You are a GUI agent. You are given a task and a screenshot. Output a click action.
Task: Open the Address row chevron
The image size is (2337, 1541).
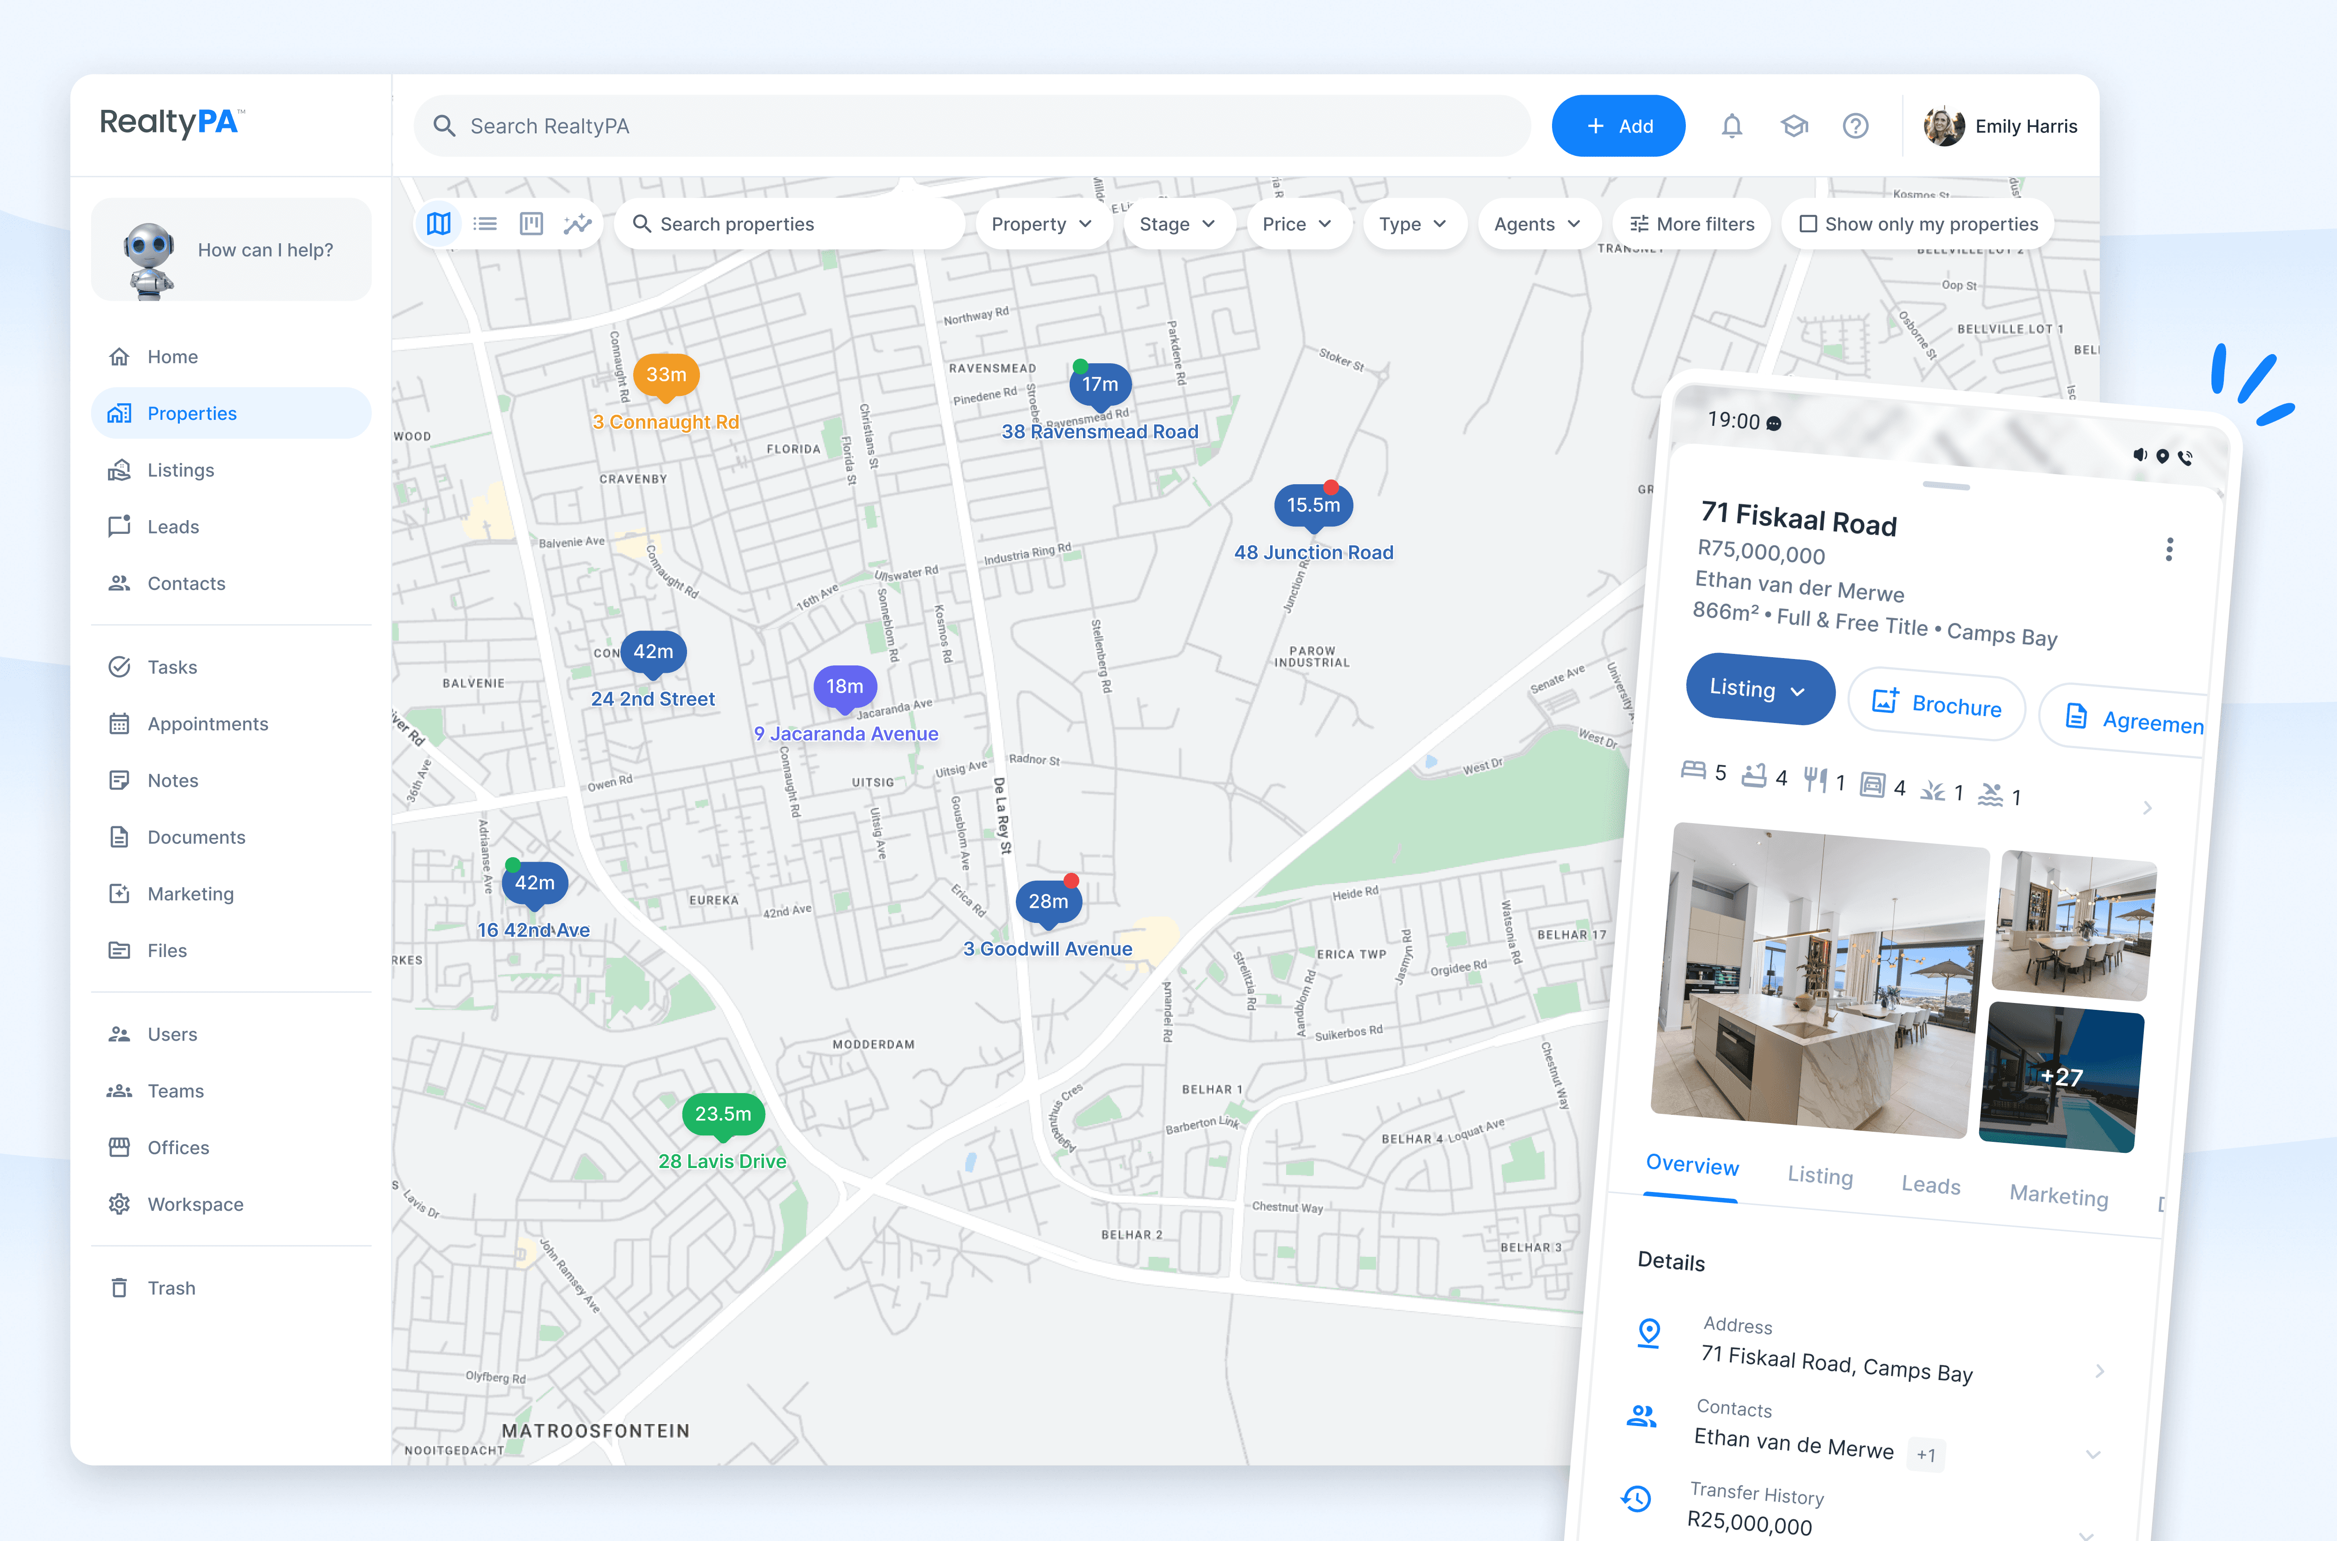2099,1371
